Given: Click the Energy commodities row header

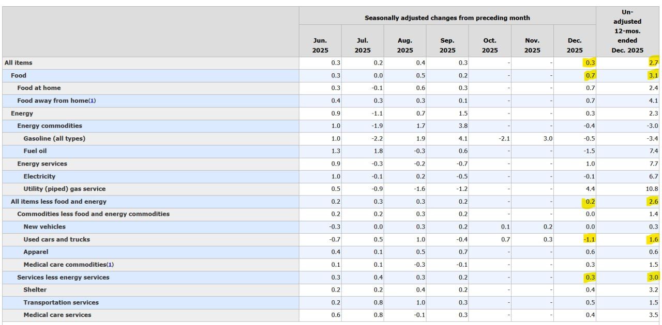Looking at the screenshot, I should coord(50,126).
